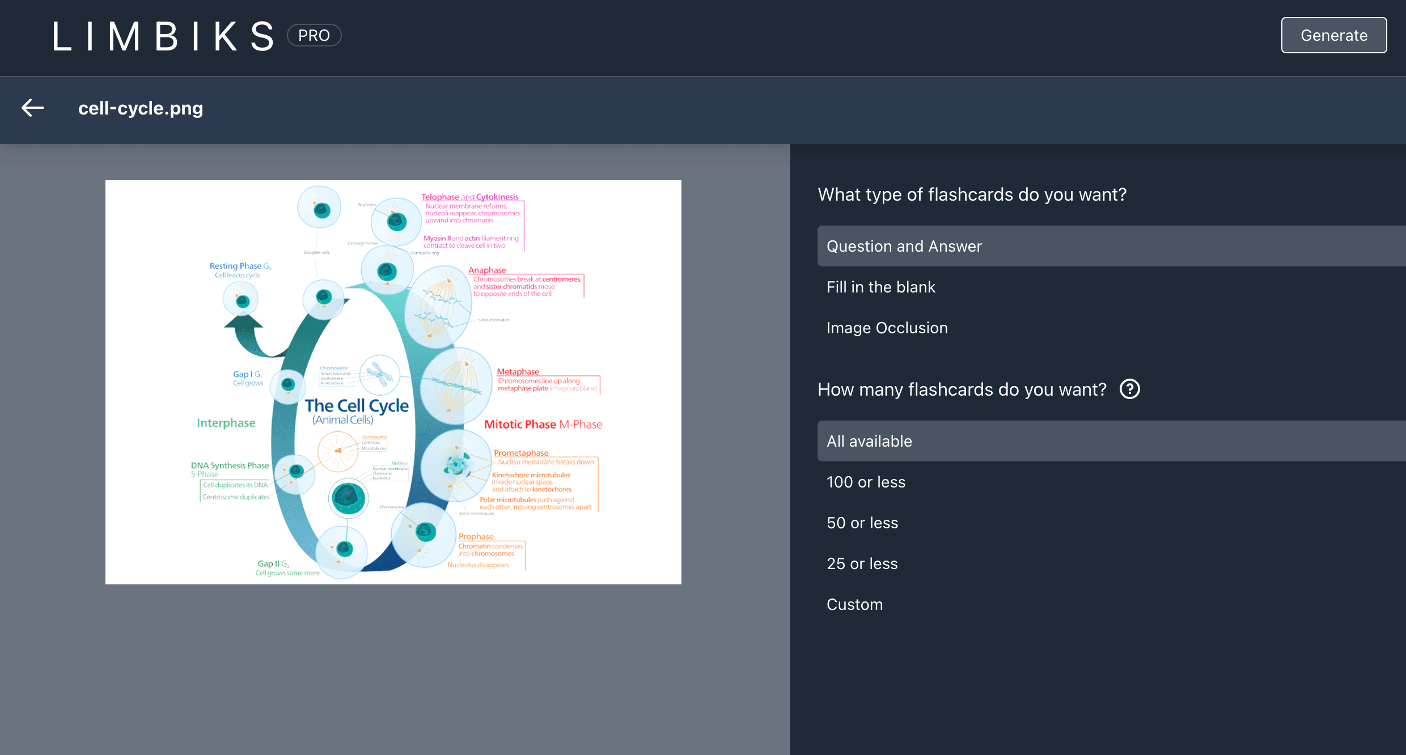Choose 100 or less flashcards
The image size is (1406, 755).
(x=866, y=482)
